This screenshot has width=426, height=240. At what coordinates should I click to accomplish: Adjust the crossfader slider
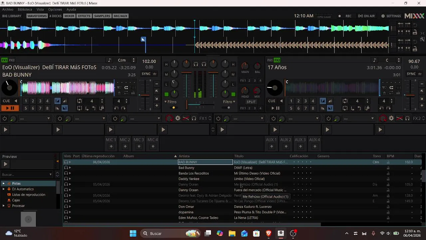tap(200, 105)
